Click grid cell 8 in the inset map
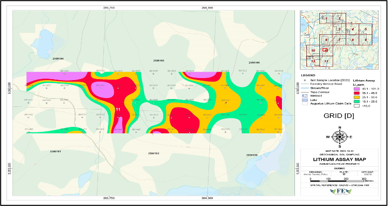This screenshot has height=206, width=388. click(353, 40)
